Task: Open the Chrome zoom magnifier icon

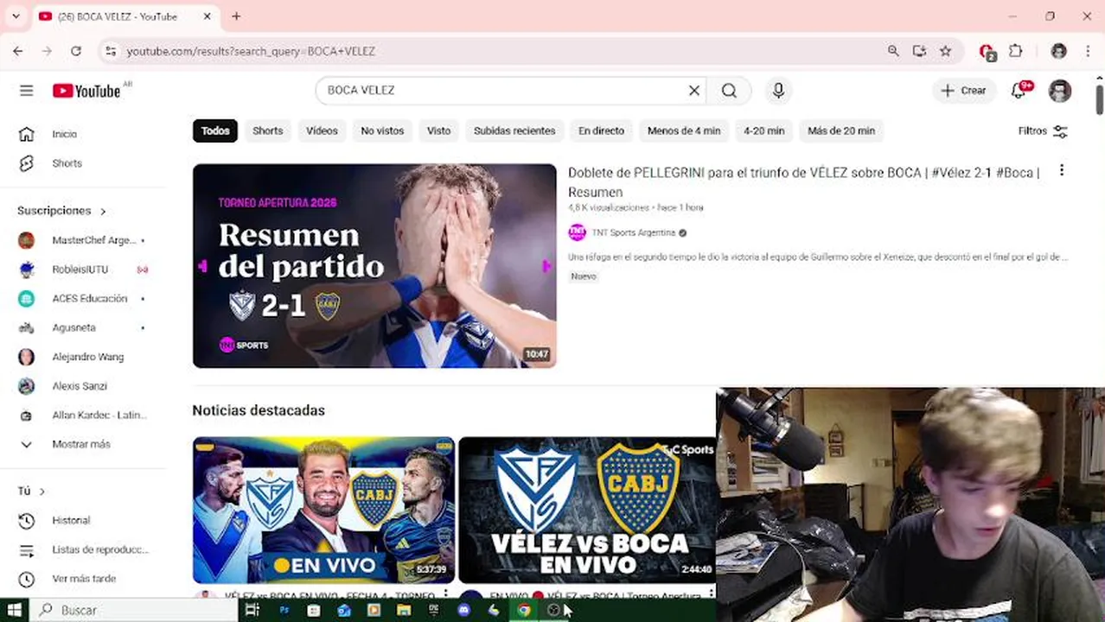Action: click(893, 51)
